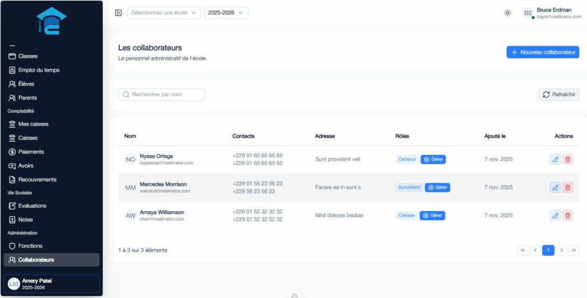Screen dimensions: 587x298
Task: Open Bruce Erdman's BE profile avatar
Action: (x=528, y=13)
